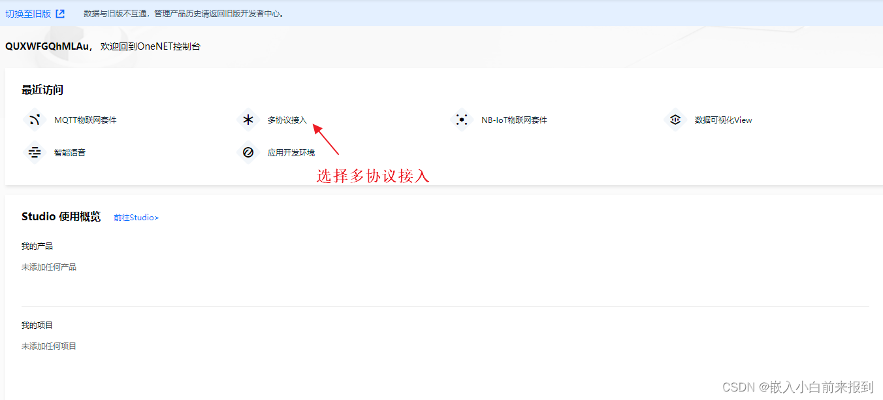Open the MQTT物联网套件 link
Image resolution: width=883 pixels, height=400 pixels.
tap(86, 120)
